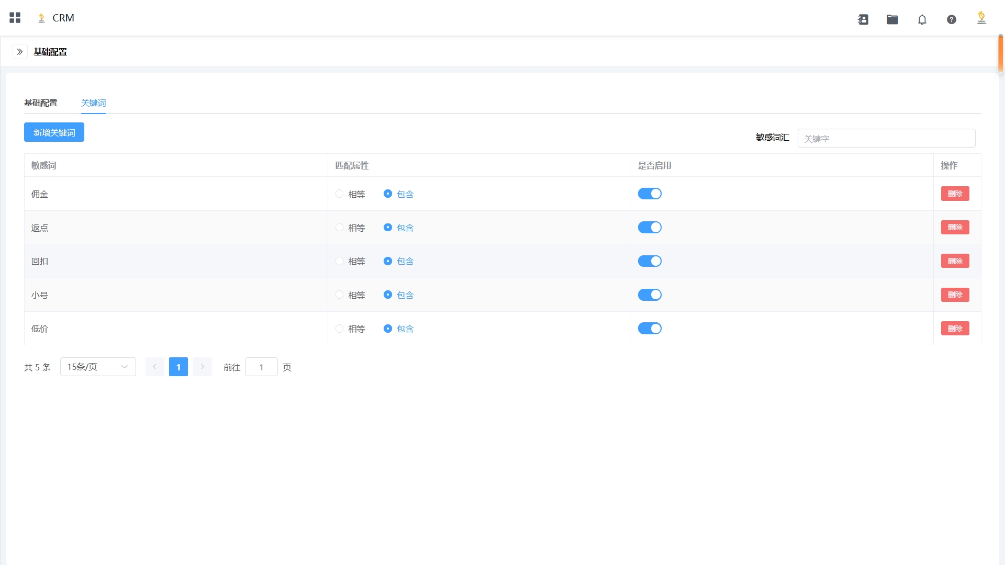Select 包含 radio for 低价 row

tap(388, 329)
